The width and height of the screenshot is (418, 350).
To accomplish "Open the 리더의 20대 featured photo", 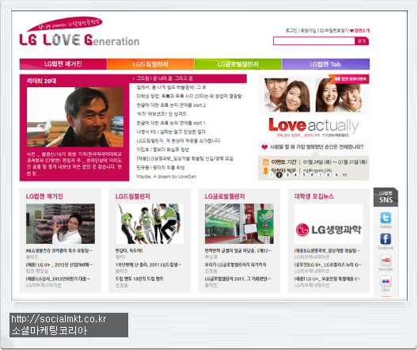I will click(75, 117).
